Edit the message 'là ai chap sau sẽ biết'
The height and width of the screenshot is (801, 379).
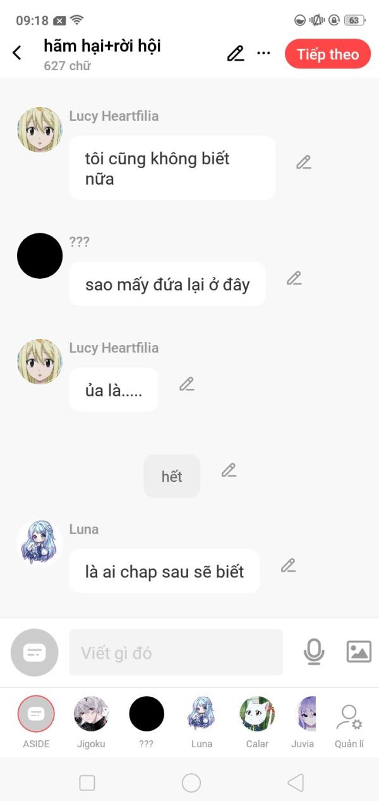288,565
